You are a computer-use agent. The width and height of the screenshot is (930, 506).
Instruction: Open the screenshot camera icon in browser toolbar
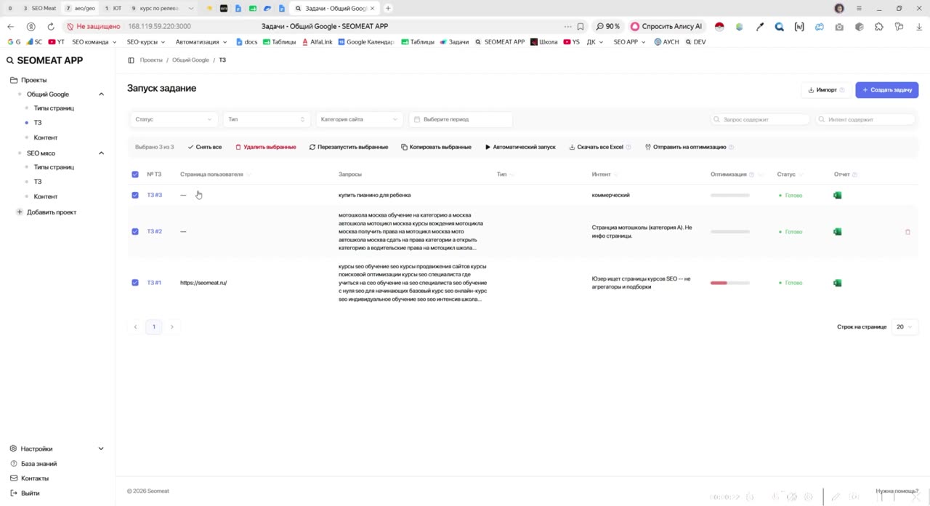[x=839, y=26]
